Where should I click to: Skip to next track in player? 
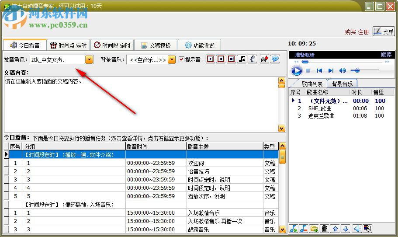(x=331, y=70)
